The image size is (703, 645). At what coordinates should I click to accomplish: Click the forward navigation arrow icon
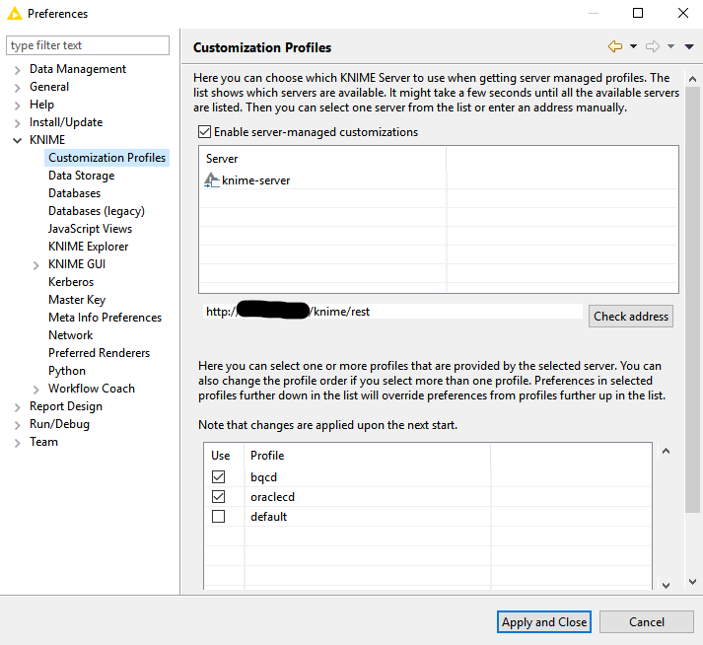pos(653,46)
